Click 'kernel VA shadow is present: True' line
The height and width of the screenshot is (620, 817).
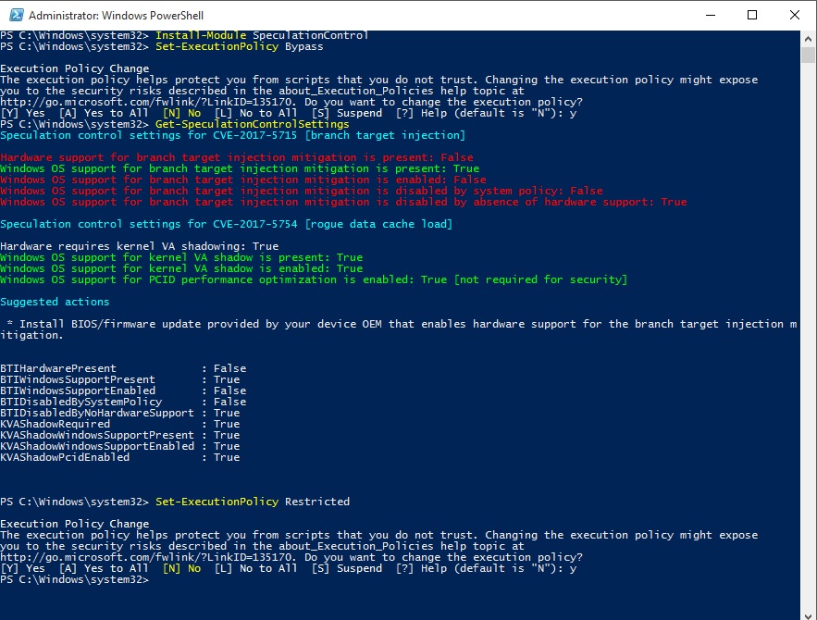click(181, 257)
